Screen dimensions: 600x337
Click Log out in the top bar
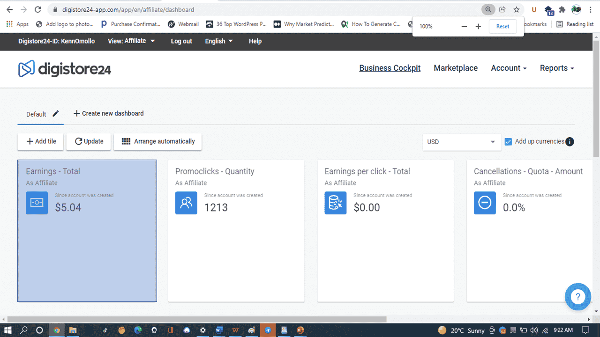point(181,41)
